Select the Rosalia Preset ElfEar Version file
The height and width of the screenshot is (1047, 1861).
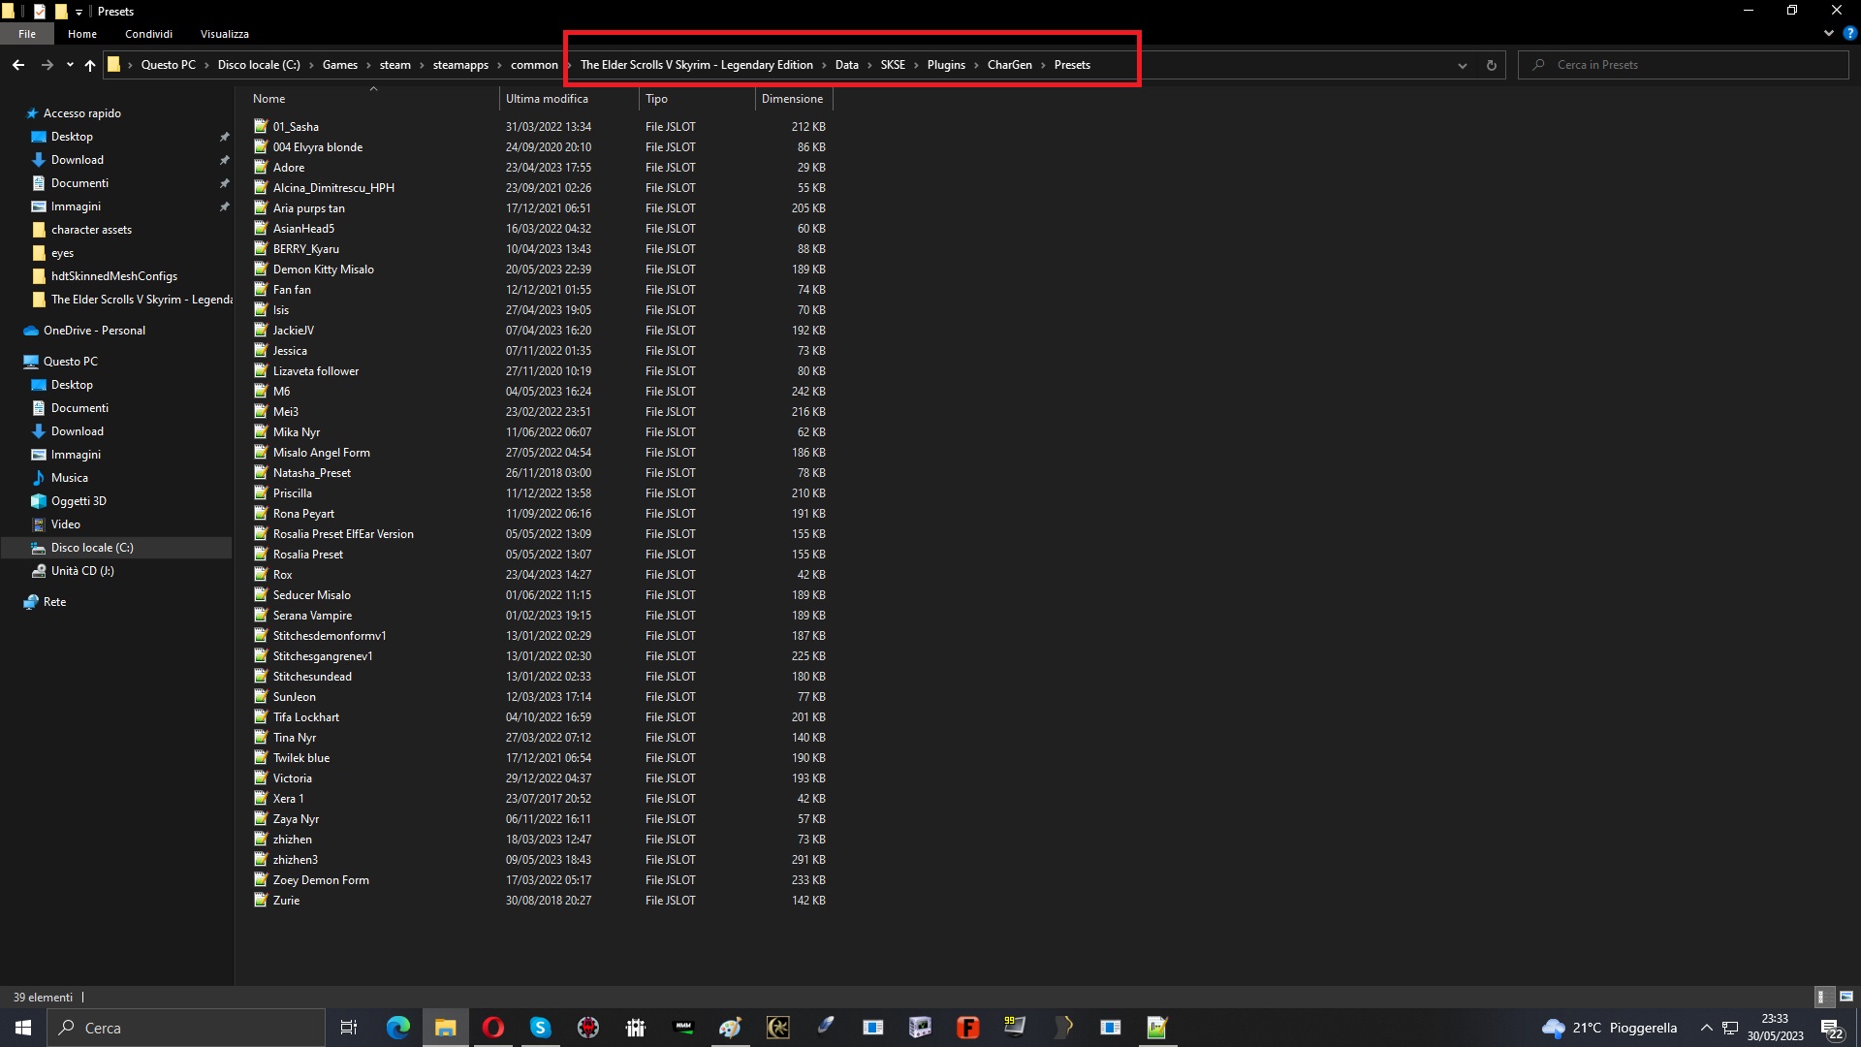click(343, 534)
